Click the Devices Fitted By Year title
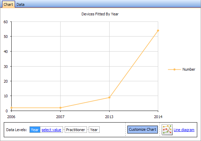201x141 pixels. (x=100, y=14)
